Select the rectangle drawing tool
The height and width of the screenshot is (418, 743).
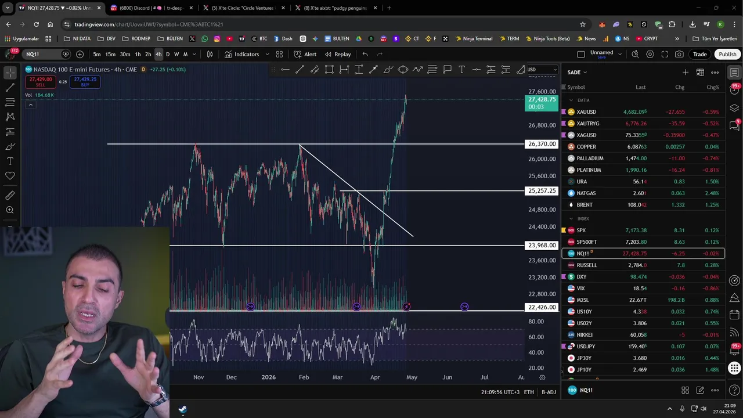tap(329, 70)
